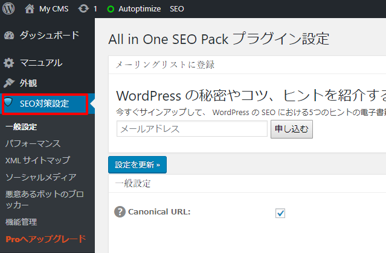Click the Canonical URL help question icon
Viewport: 386px width, 253px height.
point(120,212)
